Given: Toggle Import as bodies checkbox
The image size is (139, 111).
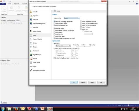Looking at the screenshot, I should click(x=54, y=28).
